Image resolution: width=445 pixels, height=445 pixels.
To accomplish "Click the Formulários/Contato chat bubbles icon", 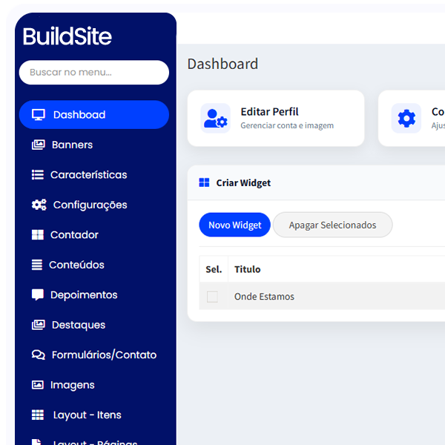I will point(39,355).
